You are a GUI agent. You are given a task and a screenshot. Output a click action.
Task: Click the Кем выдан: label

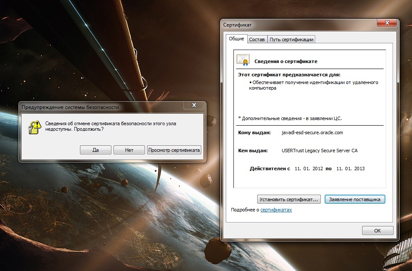click(253, 151)
